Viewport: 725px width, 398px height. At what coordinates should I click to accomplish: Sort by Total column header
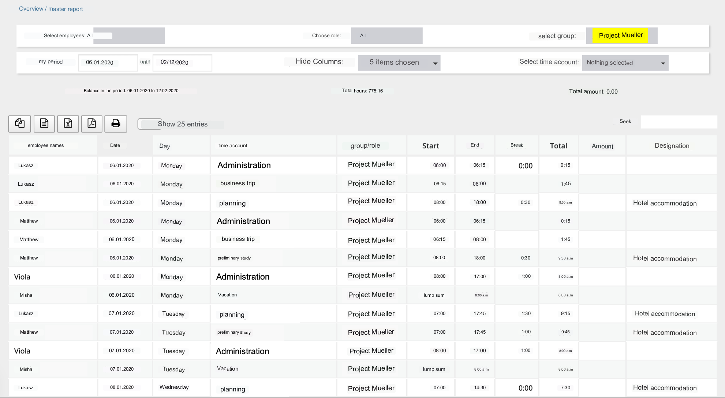click(558, 145)
